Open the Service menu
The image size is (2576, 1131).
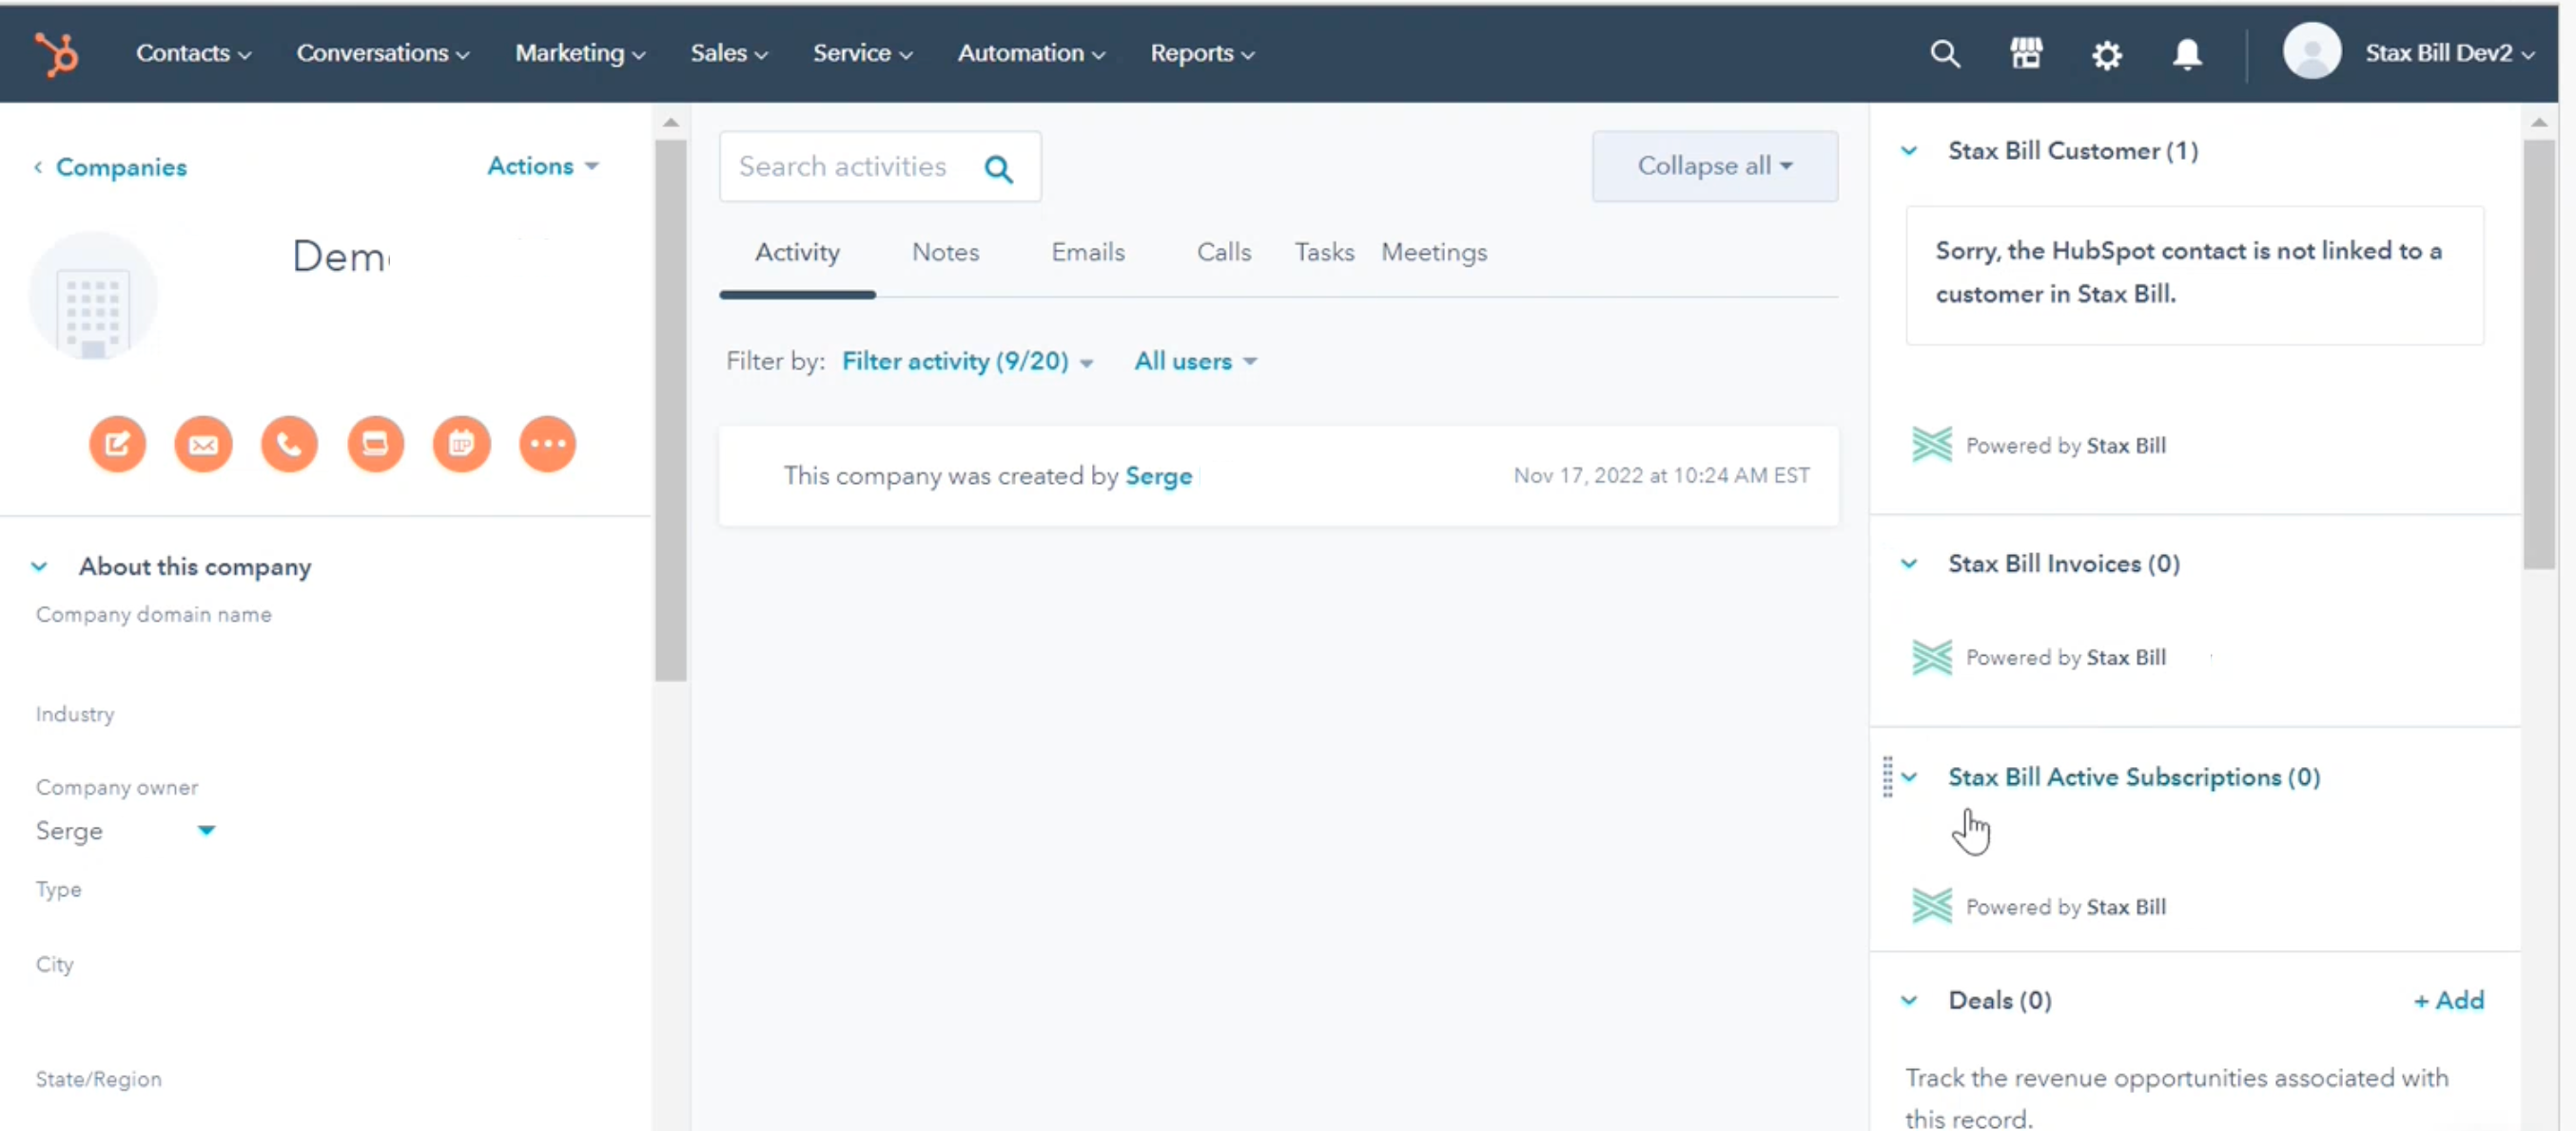coord(862,53)
